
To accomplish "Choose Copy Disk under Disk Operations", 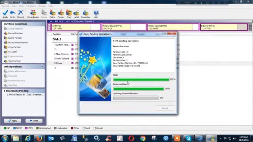I will click(13, 76).
